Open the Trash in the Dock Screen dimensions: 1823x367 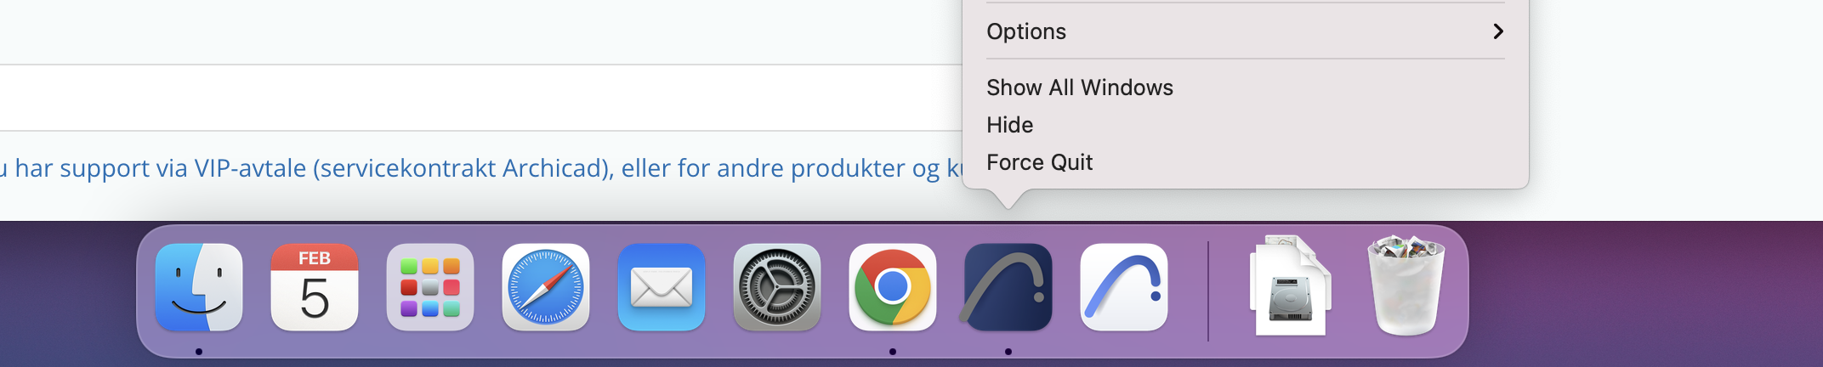click(1406, 285)
